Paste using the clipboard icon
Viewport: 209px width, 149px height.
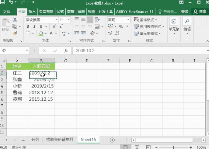(6, 22)
